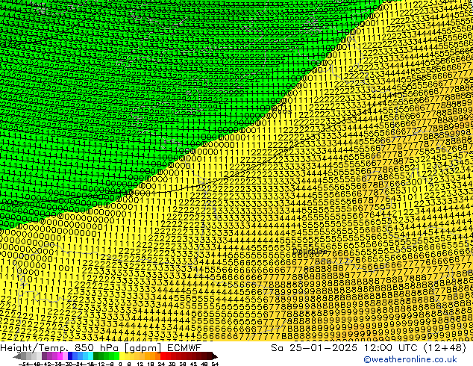This screenshot has width=473, height=366.
Task: Select the cyan legend swatch near -18
Action: point(90,356)
